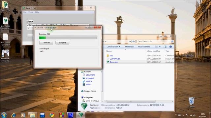The image size is (211, 118).
Task: Open Musica library in navigation pane
Action: pyautogui.click(x=89, y=81)
